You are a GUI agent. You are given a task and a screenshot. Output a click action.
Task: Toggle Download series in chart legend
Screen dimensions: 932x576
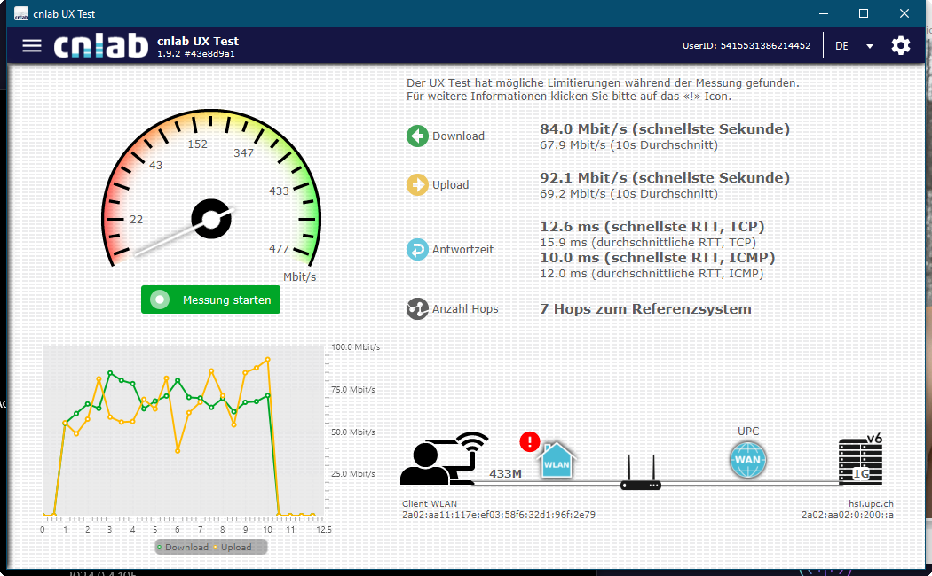(183, 547)
